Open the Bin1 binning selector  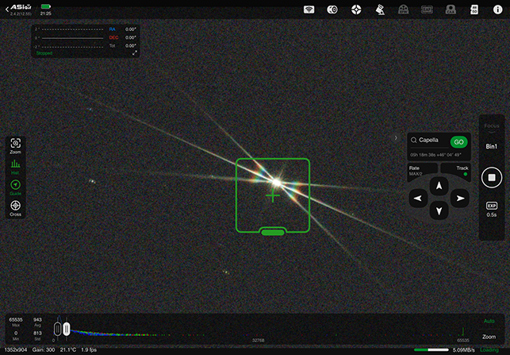pyautogui.click(x=491, y=147)
